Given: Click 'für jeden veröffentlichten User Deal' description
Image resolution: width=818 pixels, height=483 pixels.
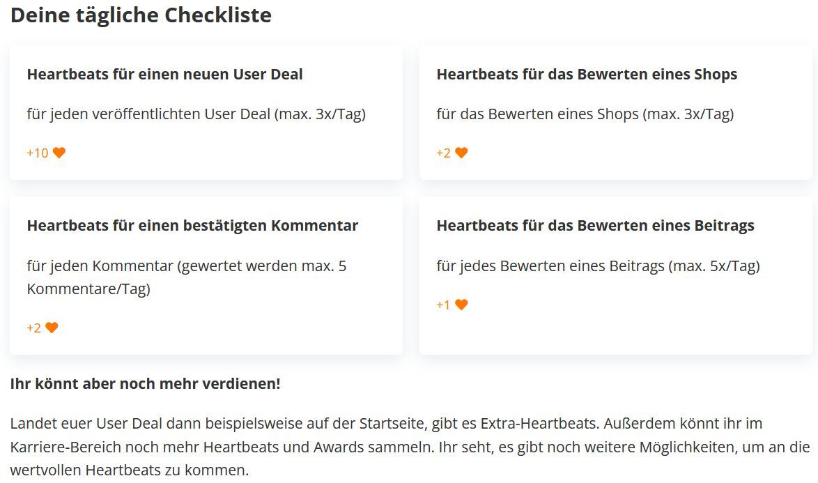Looking at the screenshot, I should (x=196, y=114).
